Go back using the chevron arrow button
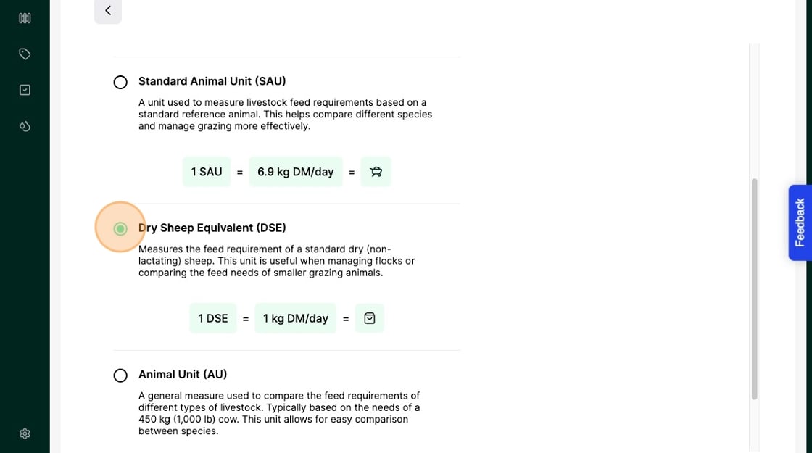Screen dimensions: 812x453 (x=108, y=10)
